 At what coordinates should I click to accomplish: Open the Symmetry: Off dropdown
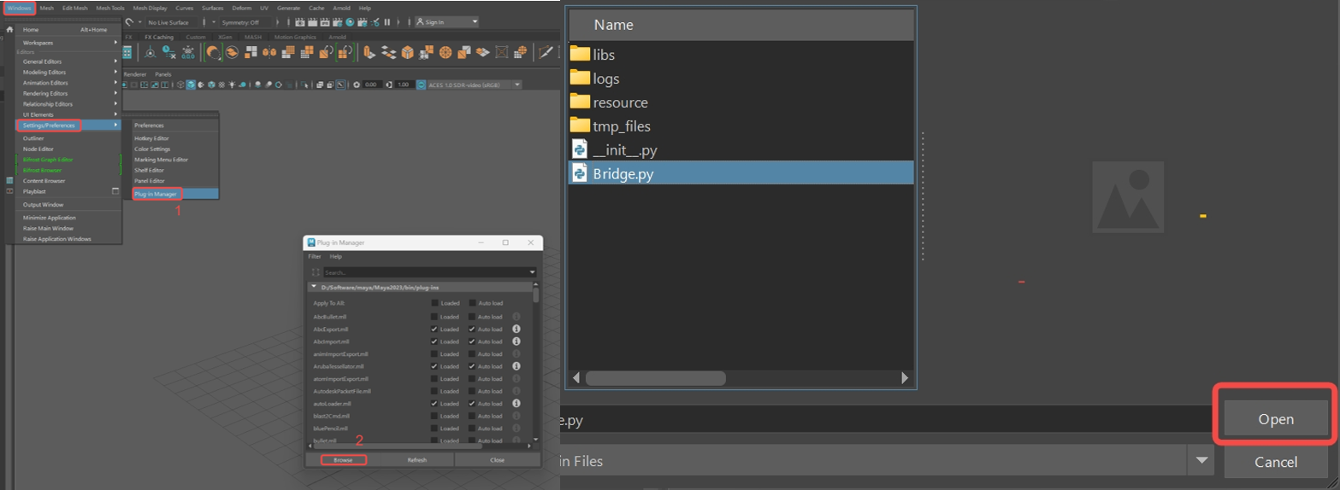coord(246,22)
